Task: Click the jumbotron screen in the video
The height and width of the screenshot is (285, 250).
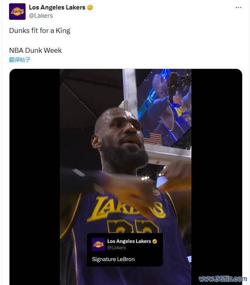Action: 165,107
